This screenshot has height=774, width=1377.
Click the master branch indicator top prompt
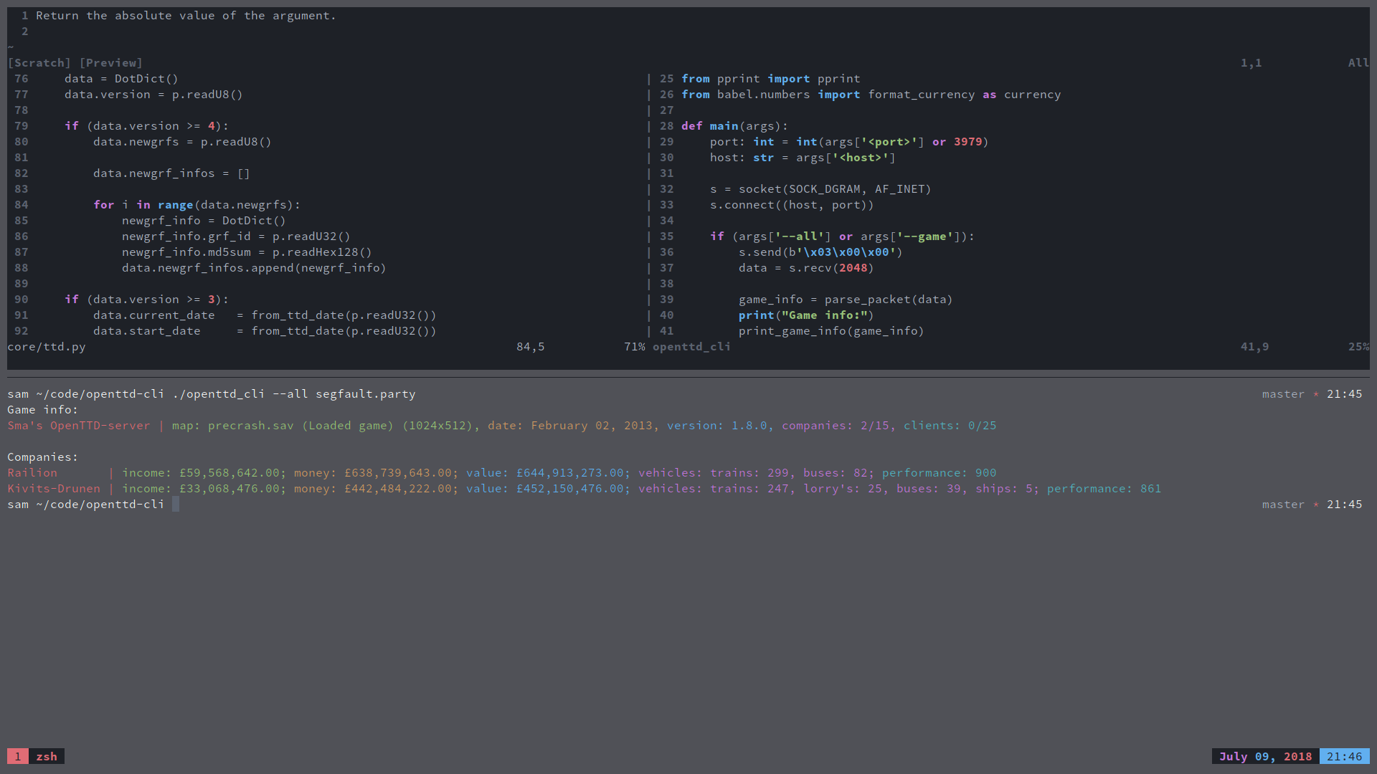1283,394
